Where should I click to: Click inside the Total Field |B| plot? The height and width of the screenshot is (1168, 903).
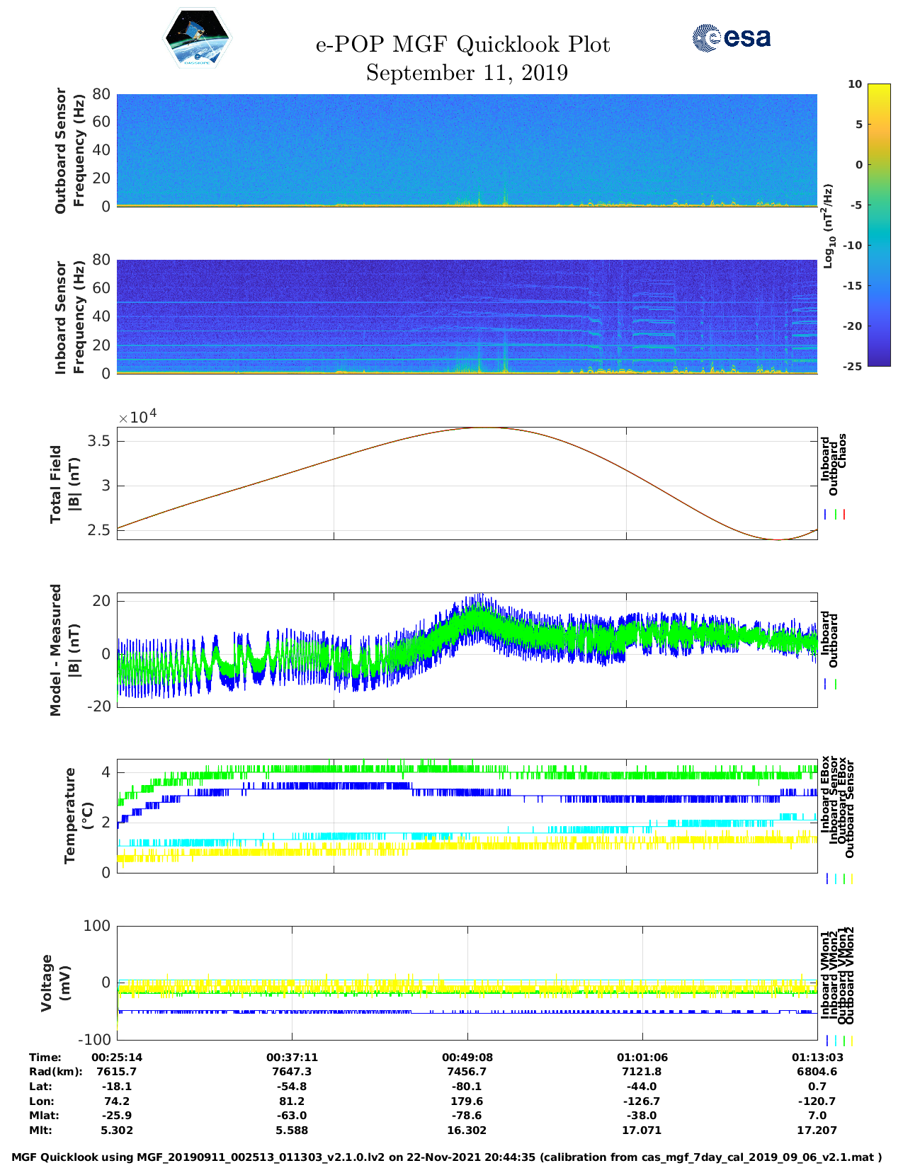[467, 483]
